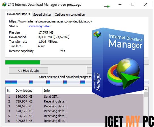Select connection row 3 with 640,625 KB
This screenshot has height=127, width=154.
(x=74, y=106)
